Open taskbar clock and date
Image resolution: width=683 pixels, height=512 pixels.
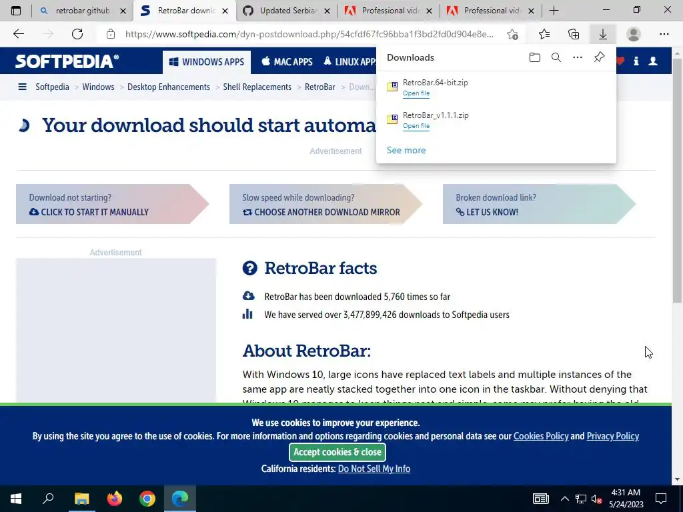point(626,499)
